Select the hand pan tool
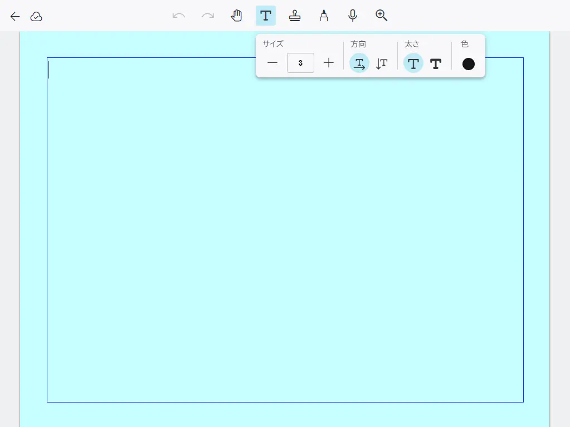570x427 pixels. click(237, 16)
